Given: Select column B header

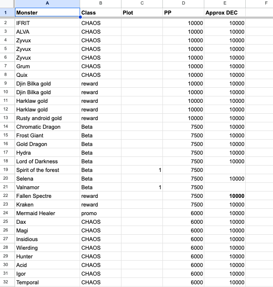Looking at the screenshot, I should point(100,4).
